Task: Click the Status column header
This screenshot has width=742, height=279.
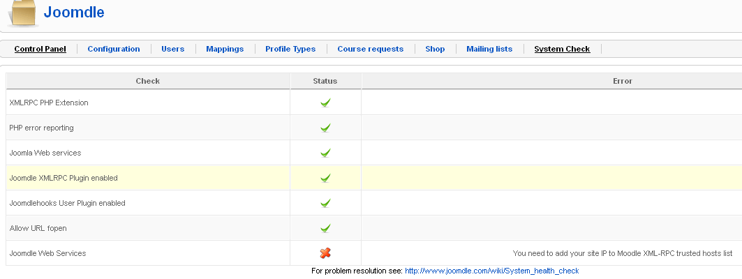Action: pos(325,81)
